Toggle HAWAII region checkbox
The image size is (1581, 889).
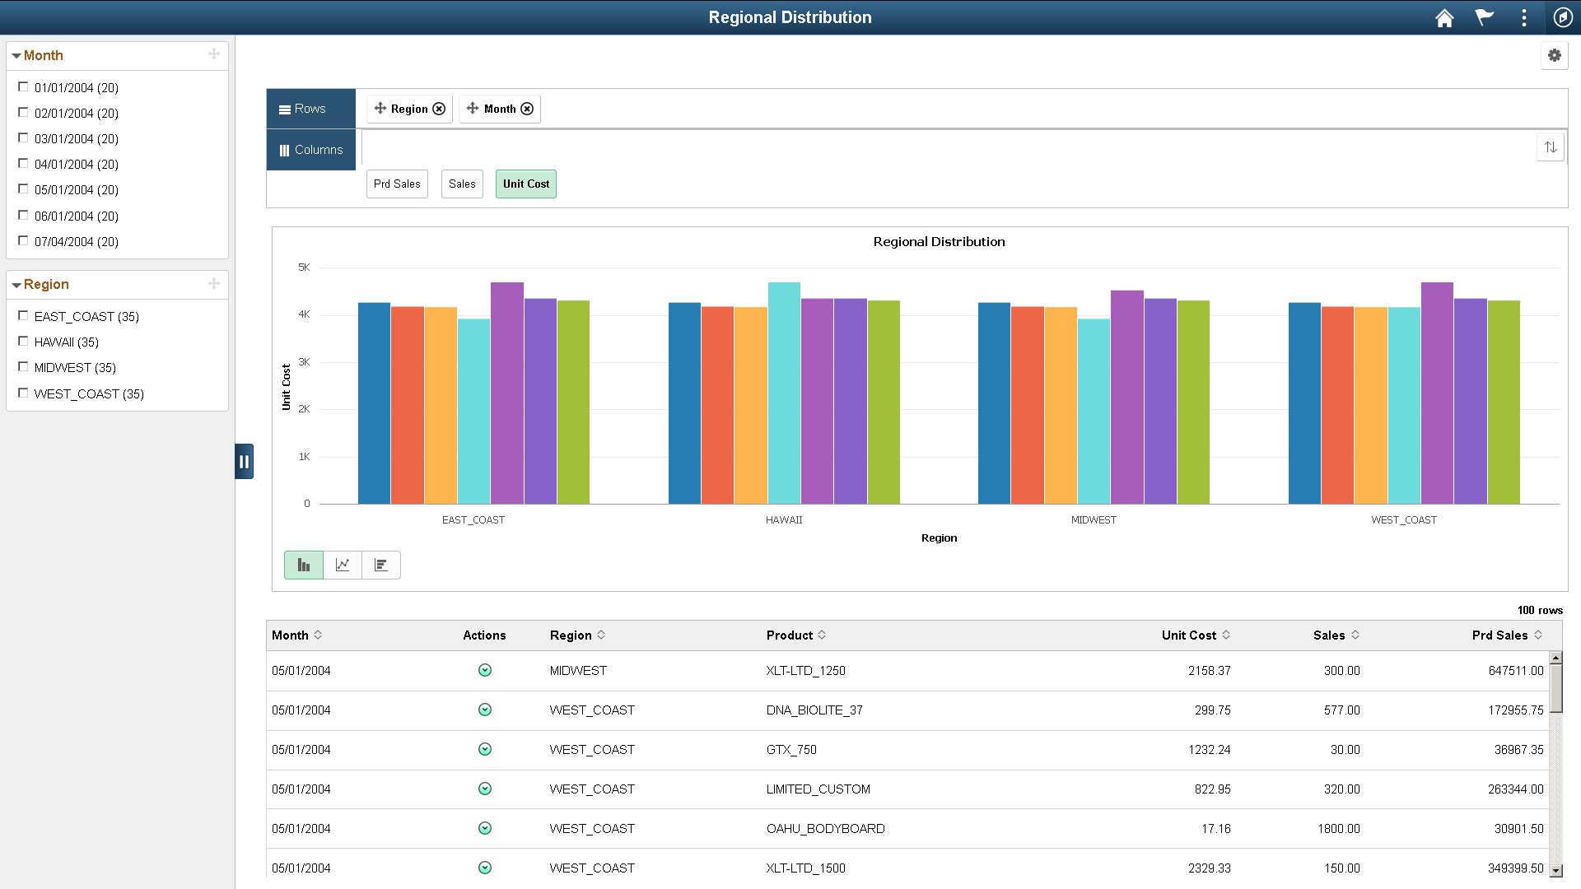click(x=23, y=341)
